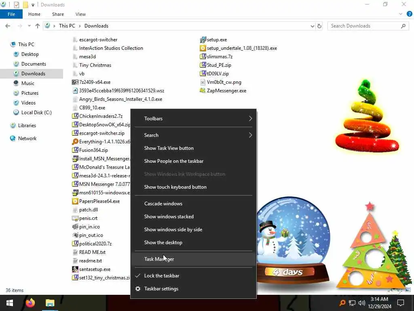Select Music in navigation pane
Image resolution: width=414 pixels, height=311 pixels.
(x=28, y=83)
